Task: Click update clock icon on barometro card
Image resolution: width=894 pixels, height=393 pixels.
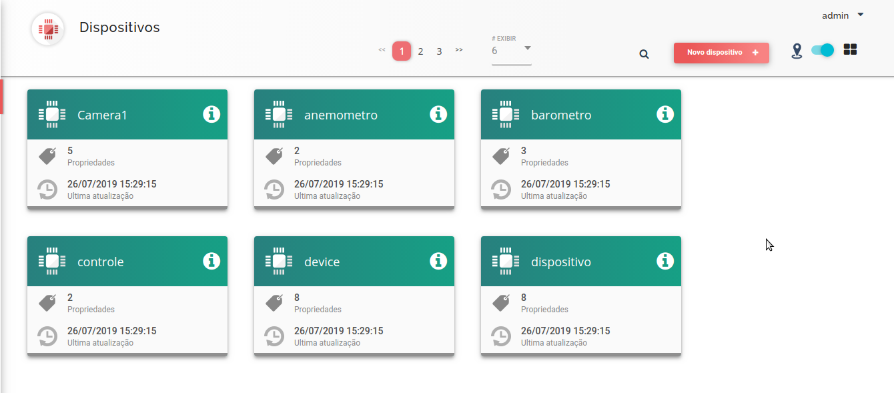Action: (501, 189)
